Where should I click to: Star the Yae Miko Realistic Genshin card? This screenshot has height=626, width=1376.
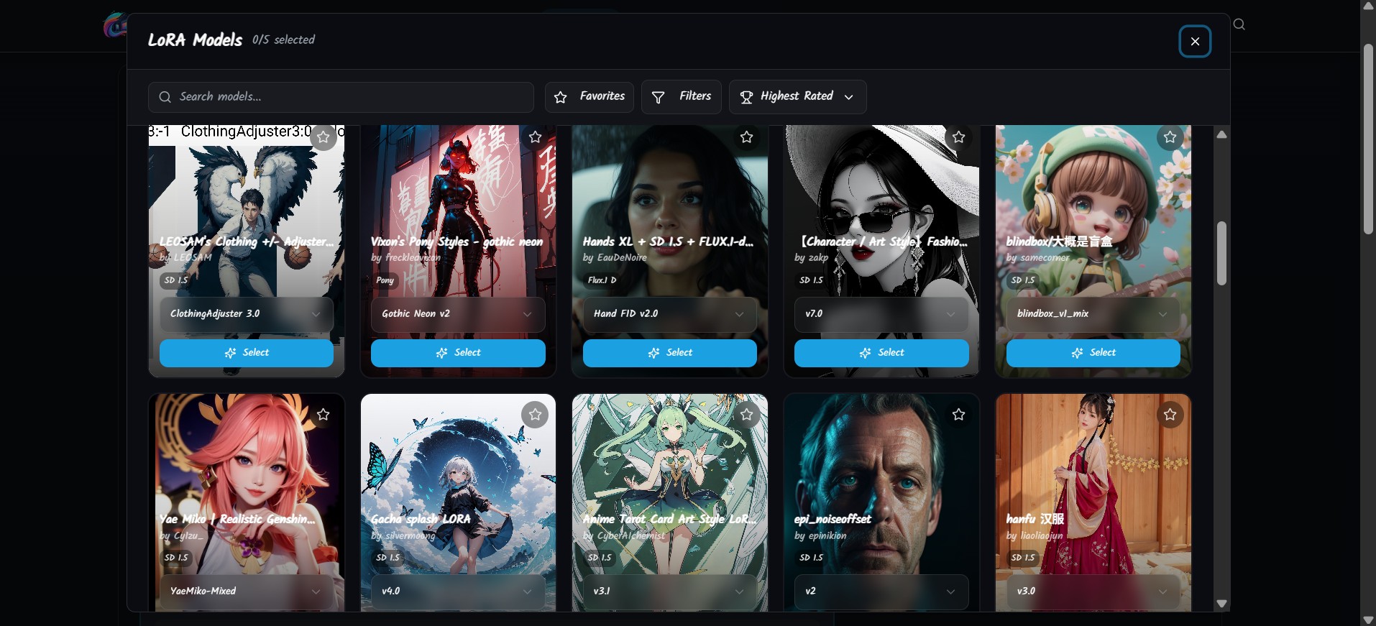point(324,415)
